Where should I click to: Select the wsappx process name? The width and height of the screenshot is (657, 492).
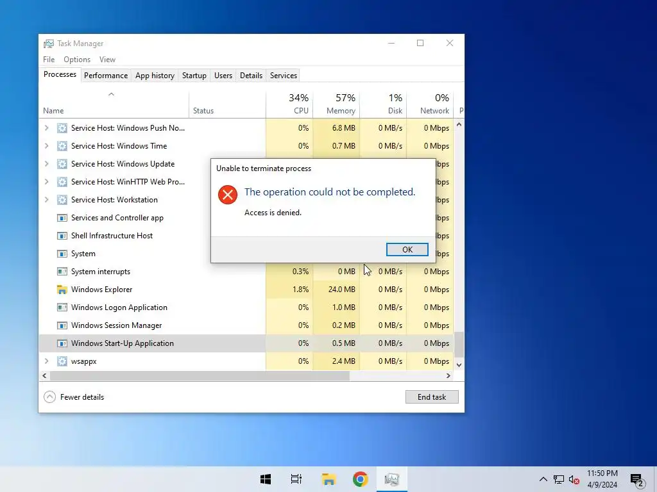[x=84, y=361]
